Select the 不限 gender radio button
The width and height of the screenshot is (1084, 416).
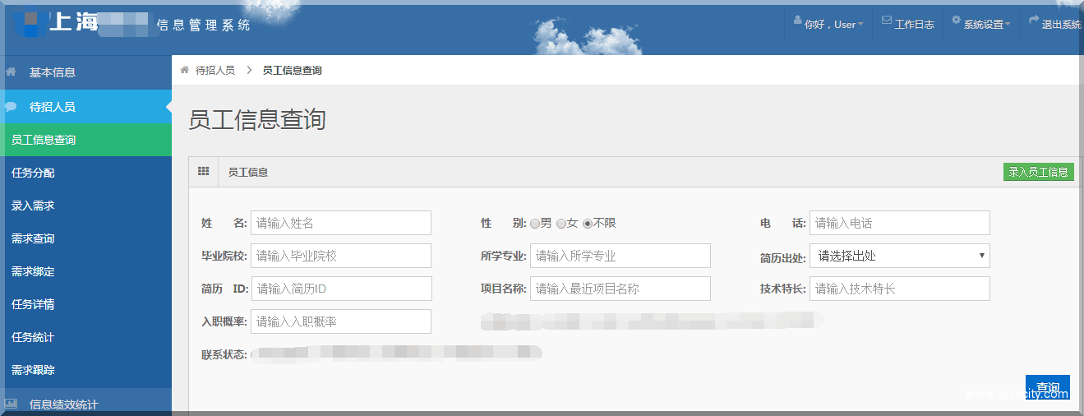pyautogui.click(x=588, y=223)
